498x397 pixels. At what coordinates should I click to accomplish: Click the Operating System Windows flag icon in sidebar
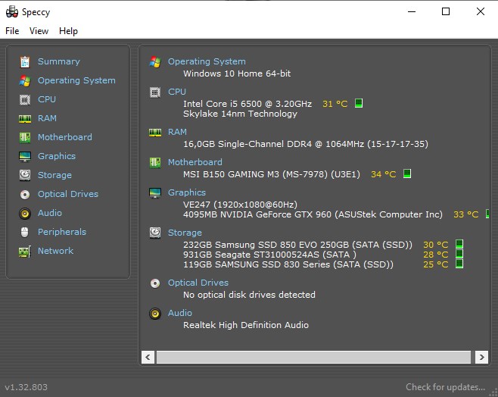point(25,81)
